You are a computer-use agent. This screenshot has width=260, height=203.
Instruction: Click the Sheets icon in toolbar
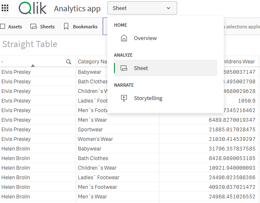point(34,26)
